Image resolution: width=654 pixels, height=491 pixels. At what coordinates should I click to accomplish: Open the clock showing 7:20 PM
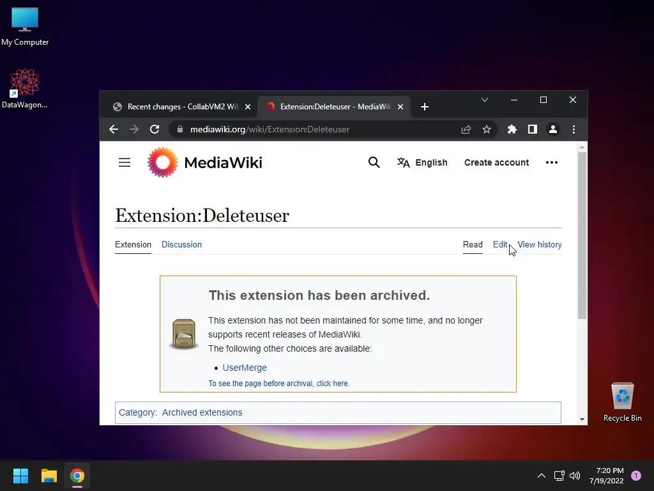607,476
